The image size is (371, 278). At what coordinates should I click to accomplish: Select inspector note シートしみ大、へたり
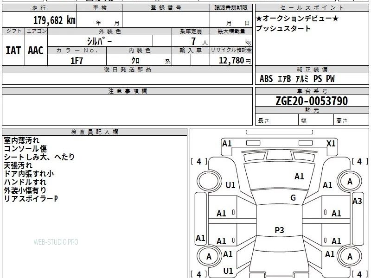(39, 157)
